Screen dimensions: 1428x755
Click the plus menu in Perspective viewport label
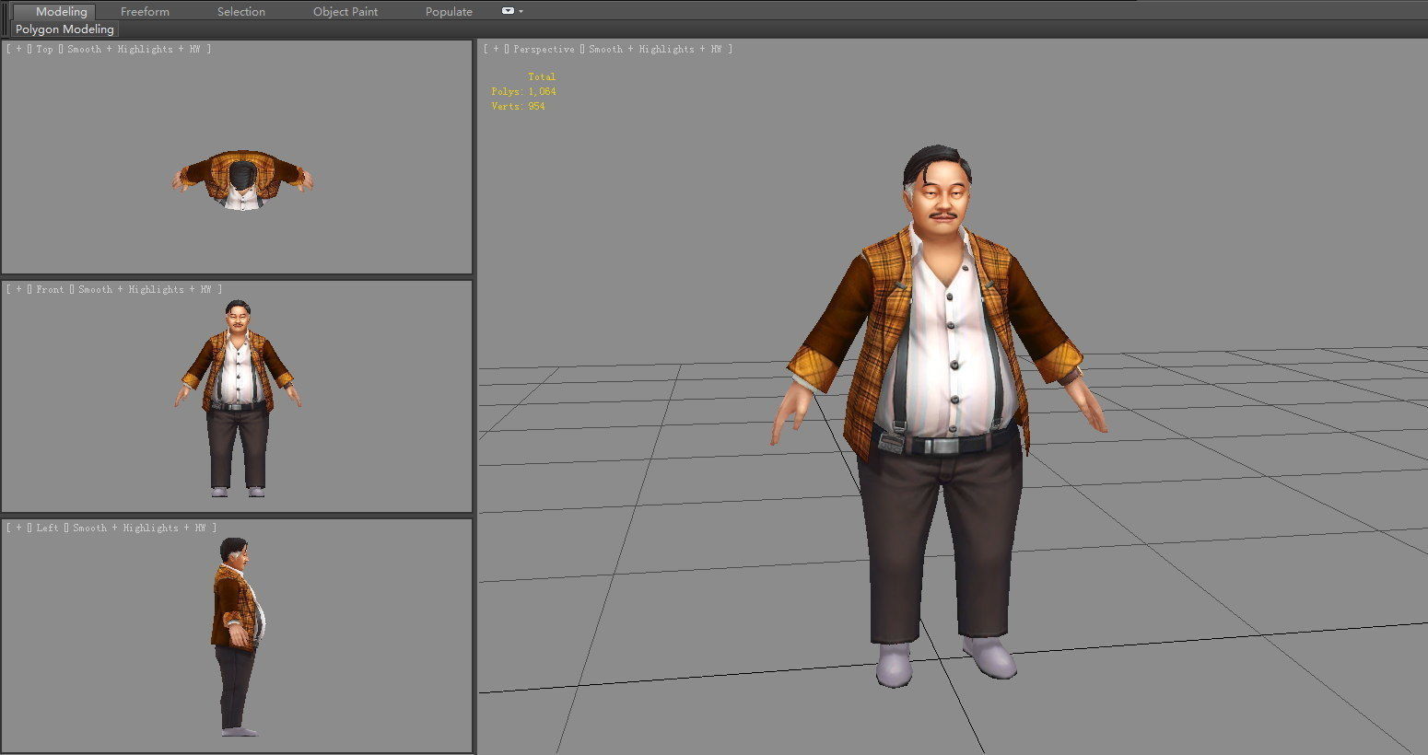[496, 50]
